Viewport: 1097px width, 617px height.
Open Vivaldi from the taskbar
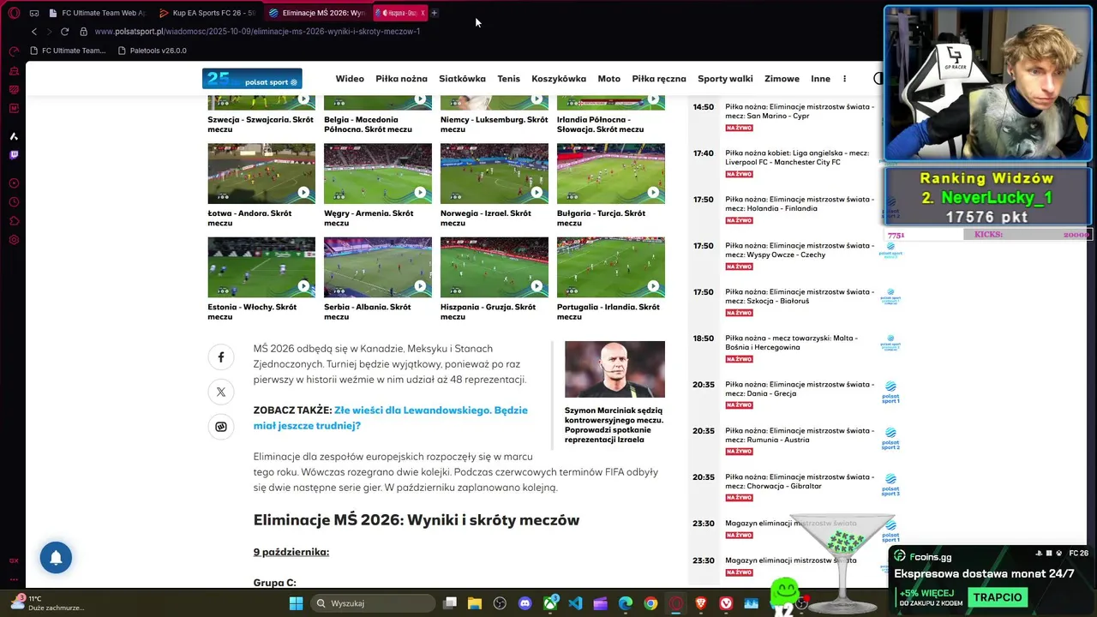(727, 603)
